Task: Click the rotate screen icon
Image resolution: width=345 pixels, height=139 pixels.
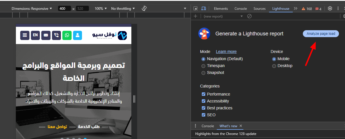Action: [144, 9]
